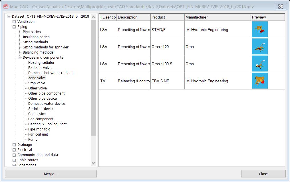
Task: Expand the Ventilation branch
Action: coord(14,22)
